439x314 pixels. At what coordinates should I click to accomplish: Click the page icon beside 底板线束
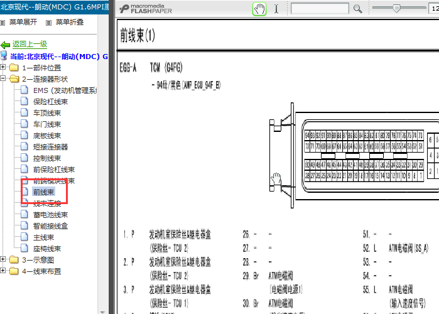[x=24, y=135]
